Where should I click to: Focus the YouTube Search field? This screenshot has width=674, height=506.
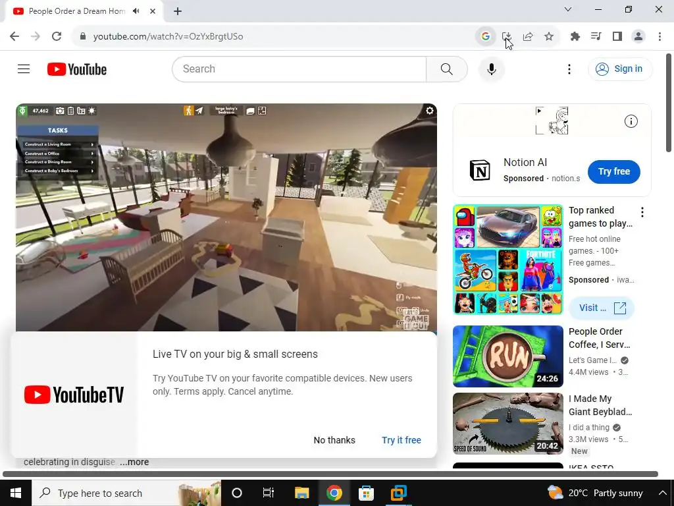[x=299, y=69]
